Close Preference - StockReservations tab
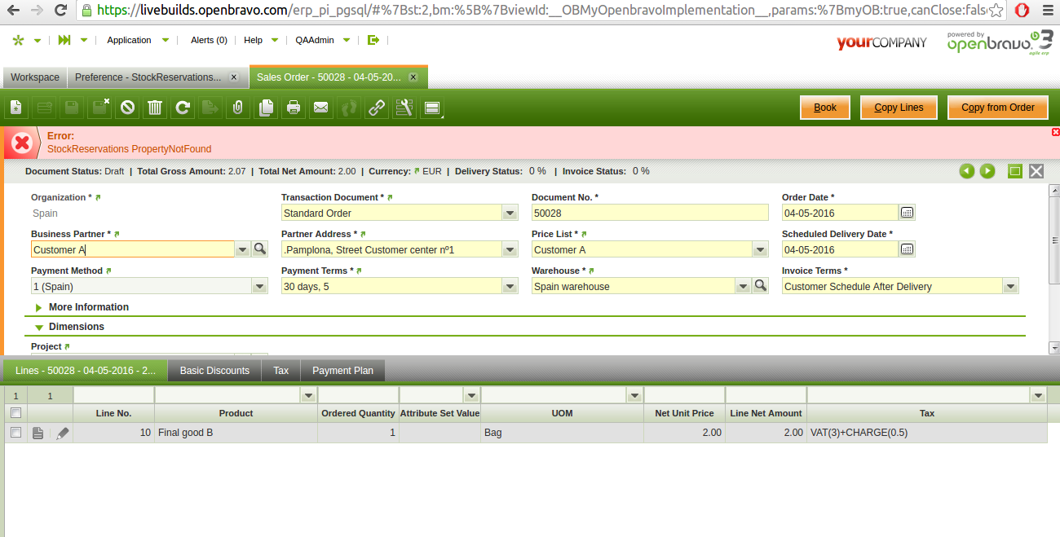This screenshot has height=537, width=1060. 234,77
